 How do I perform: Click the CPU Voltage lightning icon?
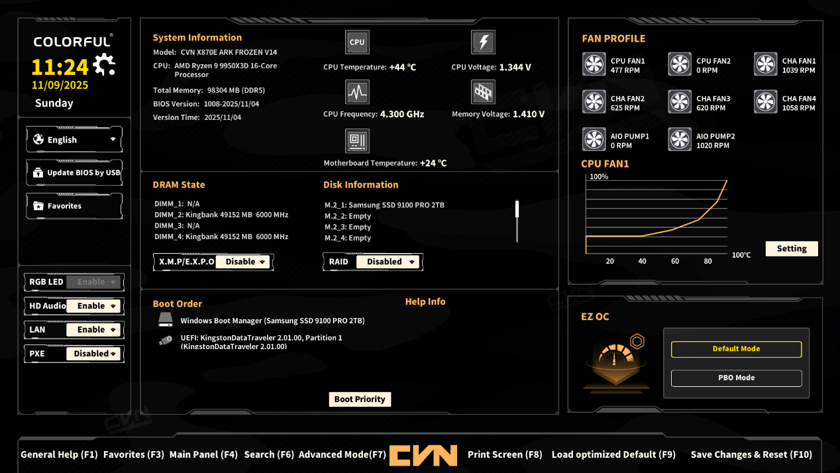483,42
